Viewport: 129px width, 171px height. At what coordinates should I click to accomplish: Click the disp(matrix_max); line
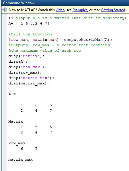pos(29,83)
